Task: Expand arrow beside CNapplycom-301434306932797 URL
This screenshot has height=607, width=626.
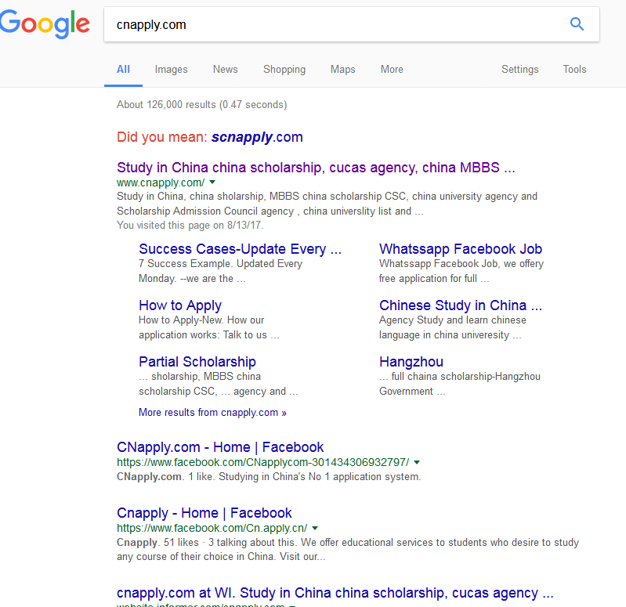Action: pos(417,463)
